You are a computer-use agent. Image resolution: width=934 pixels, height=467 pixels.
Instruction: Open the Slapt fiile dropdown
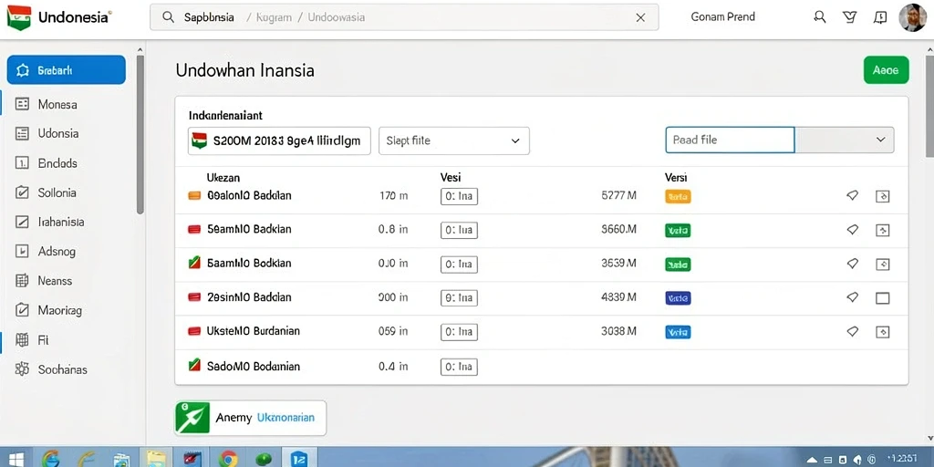point(454,140)
